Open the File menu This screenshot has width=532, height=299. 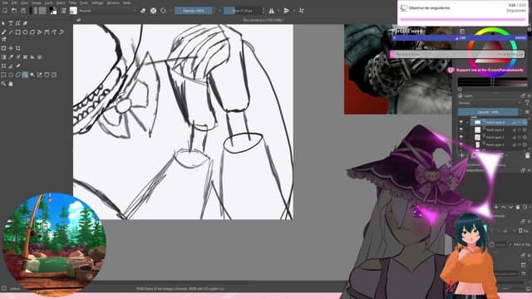tap(5, 2)
